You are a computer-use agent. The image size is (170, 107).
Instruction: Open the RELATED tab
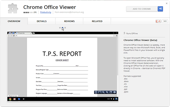(x=97, y=21)
